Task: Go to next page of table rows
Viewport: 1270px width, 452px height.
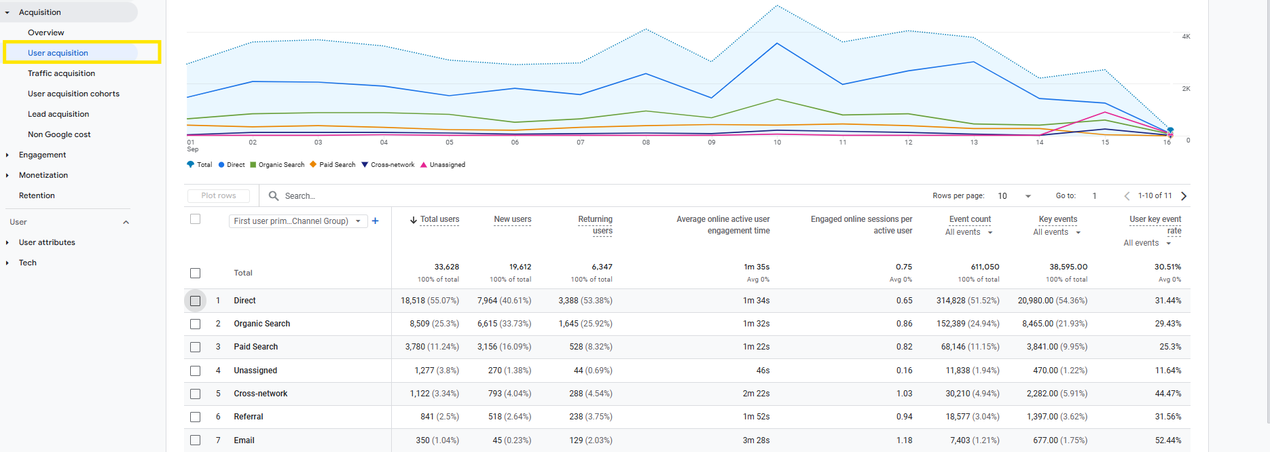Action: 1184,195
